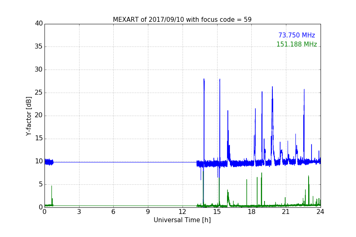Click the plot title "MEXART of 2017/09/10 with focus code = 59"
The height and width of the screenshot is (237, 356).
[x=182, y=20]
